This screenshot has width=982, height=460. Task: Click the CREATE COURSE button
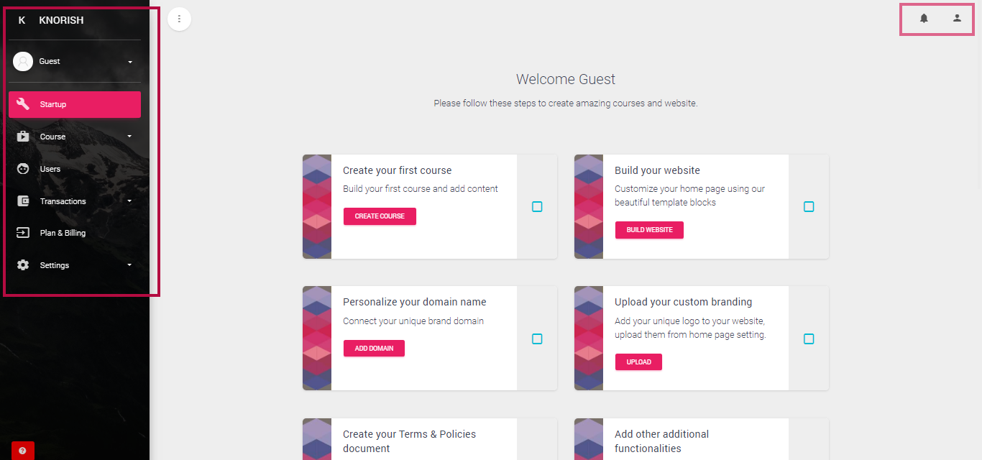click(x=380, y=216)
